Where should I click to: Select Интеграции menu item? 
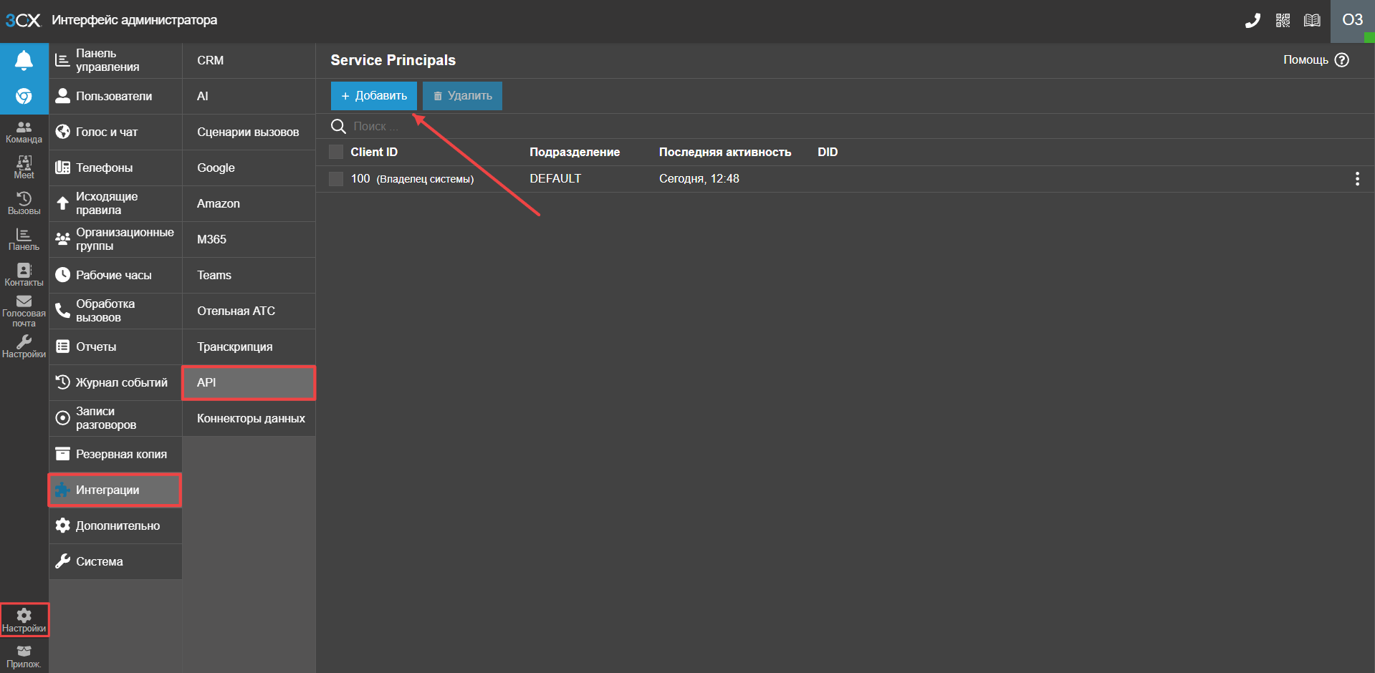(x=115, y=490)
